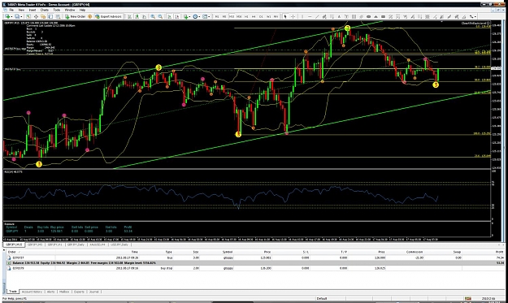This screenshot has height=303, width=508.
Task: Select the triangle drawing tool
Action: [x=376, y=16]
